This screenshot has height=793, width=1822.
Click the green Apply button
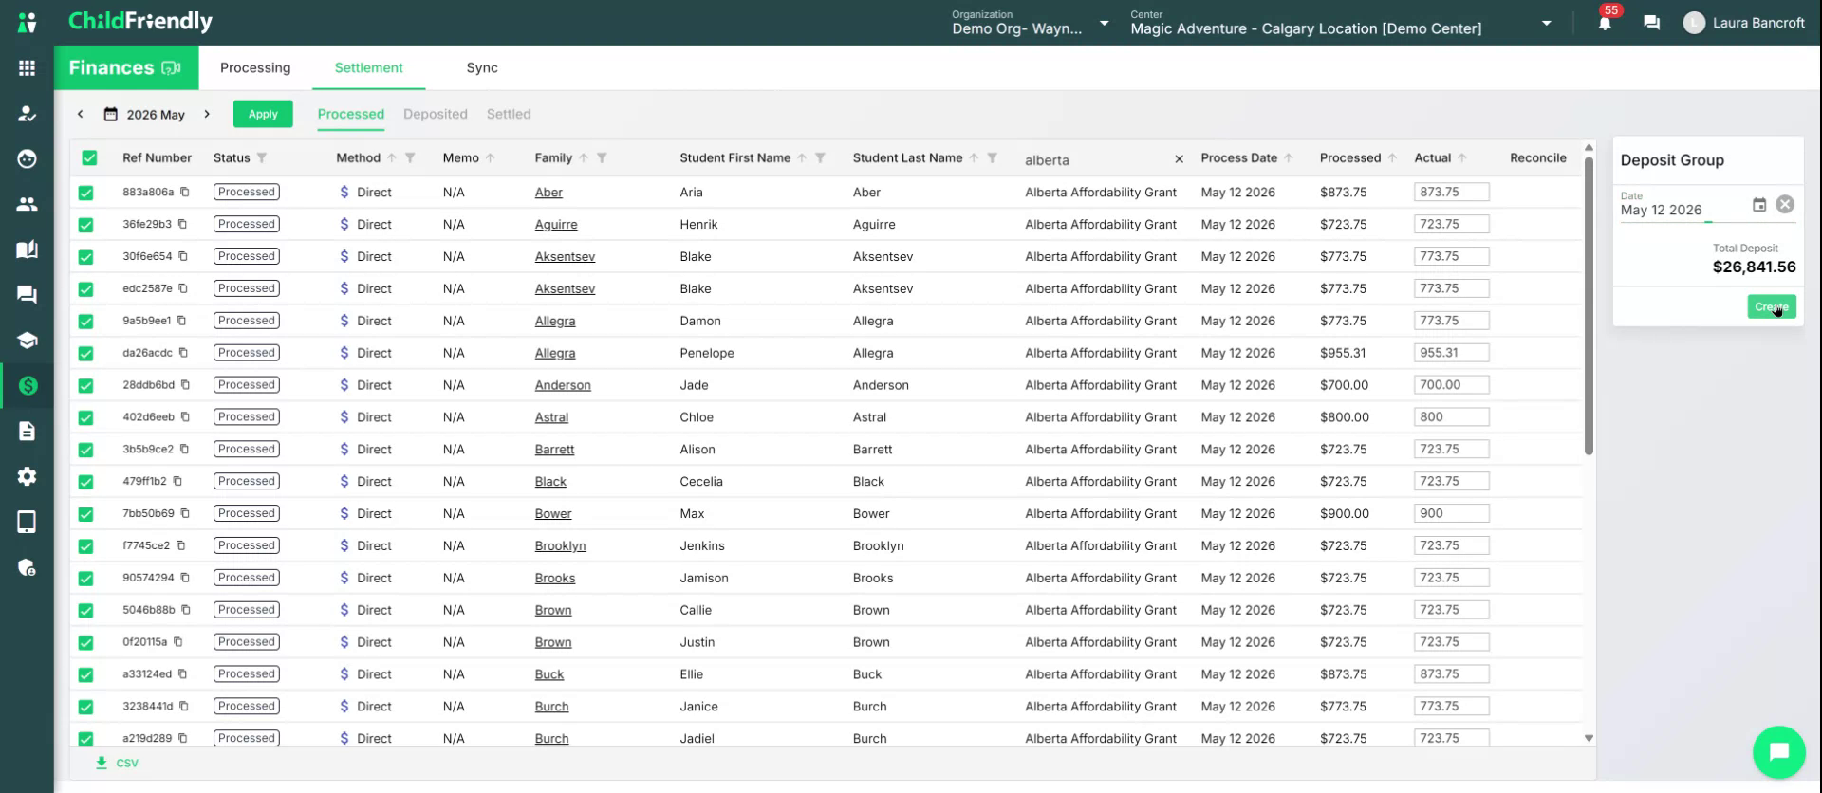coord(263,114)
